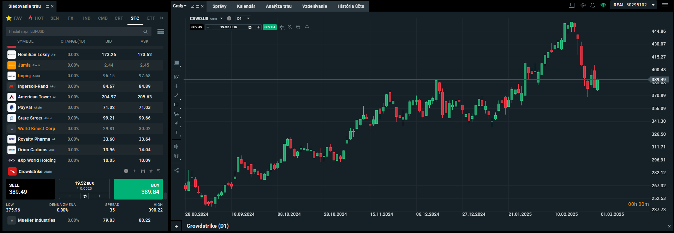Image resolution: width=674 pixels, height=233 pixels.
Task: Click the chart crosshair move tool
Action: pos(307,27)
